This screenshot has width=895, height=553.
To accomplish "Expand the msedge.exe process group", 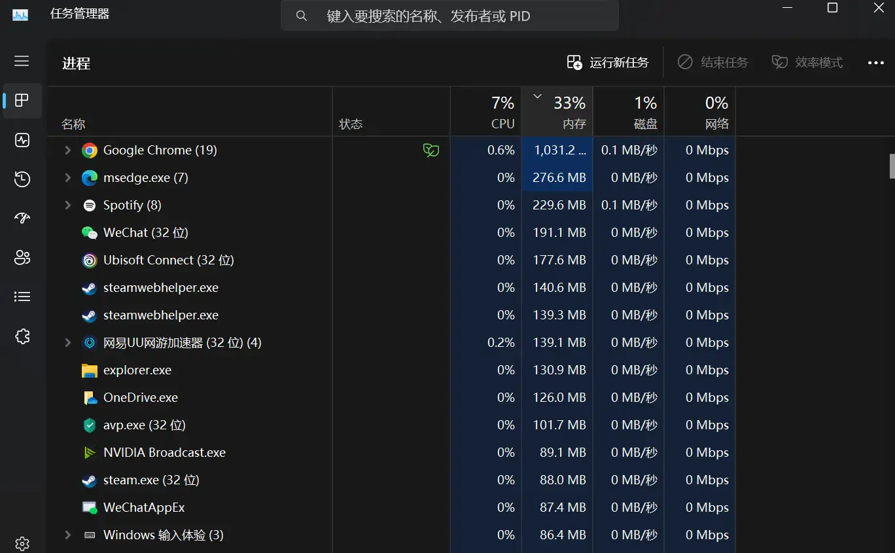I will click(x=67, y=178).
